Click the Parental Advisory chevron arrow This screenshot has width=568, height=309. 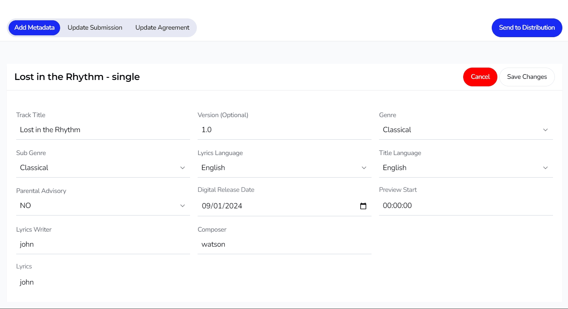[182, 206]
